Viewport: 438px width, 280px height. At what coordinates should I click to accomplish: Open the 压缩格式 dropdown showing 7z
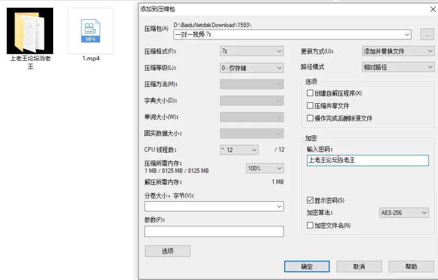point(252,51)
